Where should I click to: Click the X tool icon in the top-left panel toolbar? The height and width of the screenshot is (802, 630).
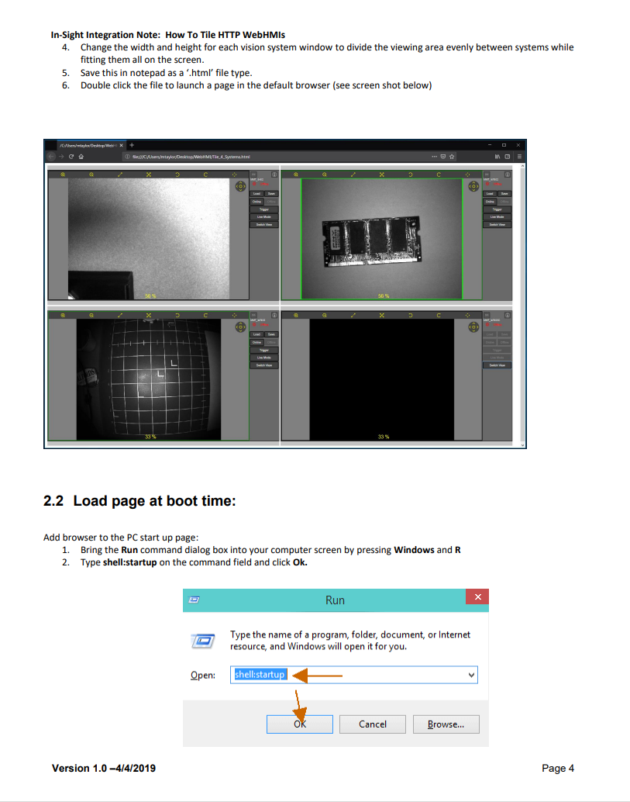[x=149, y=175]
